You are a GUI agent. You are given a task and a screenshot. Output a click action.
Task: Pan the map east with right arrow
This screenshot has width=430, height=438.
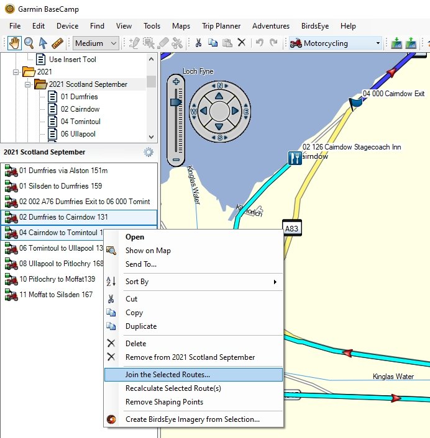click(235, 111)
